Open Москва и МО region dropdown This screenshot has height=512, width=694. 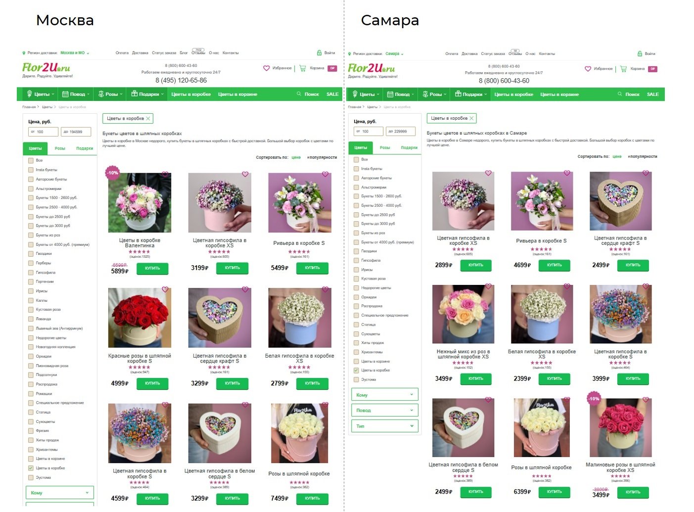(74, 53)
